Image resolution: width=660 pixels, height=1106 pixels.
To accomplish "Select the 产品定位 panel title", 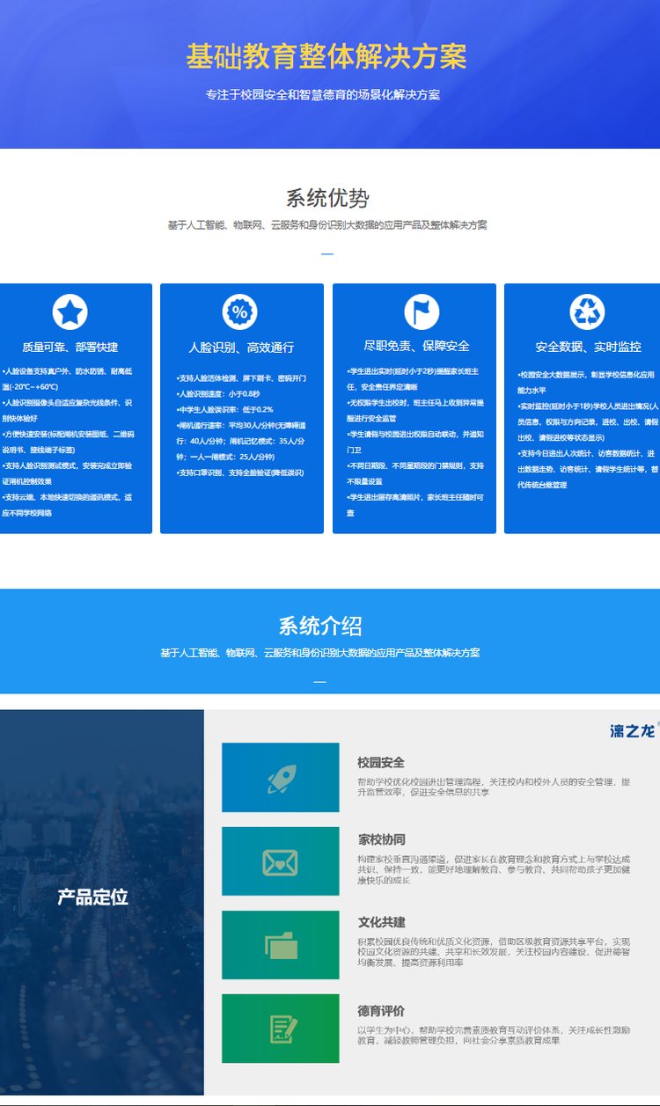I will [x=93, y=897].
